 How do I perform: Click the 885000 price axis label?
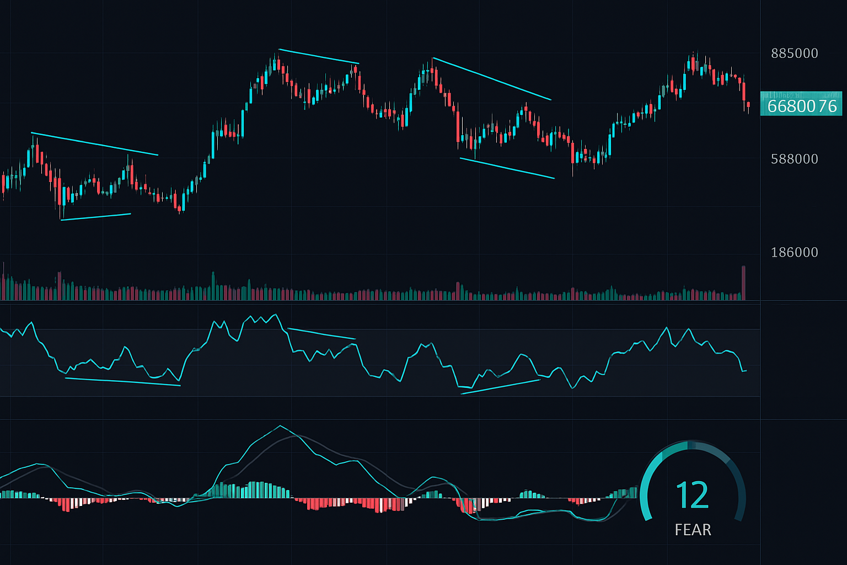pyautogui.click(x=794, y=54)
